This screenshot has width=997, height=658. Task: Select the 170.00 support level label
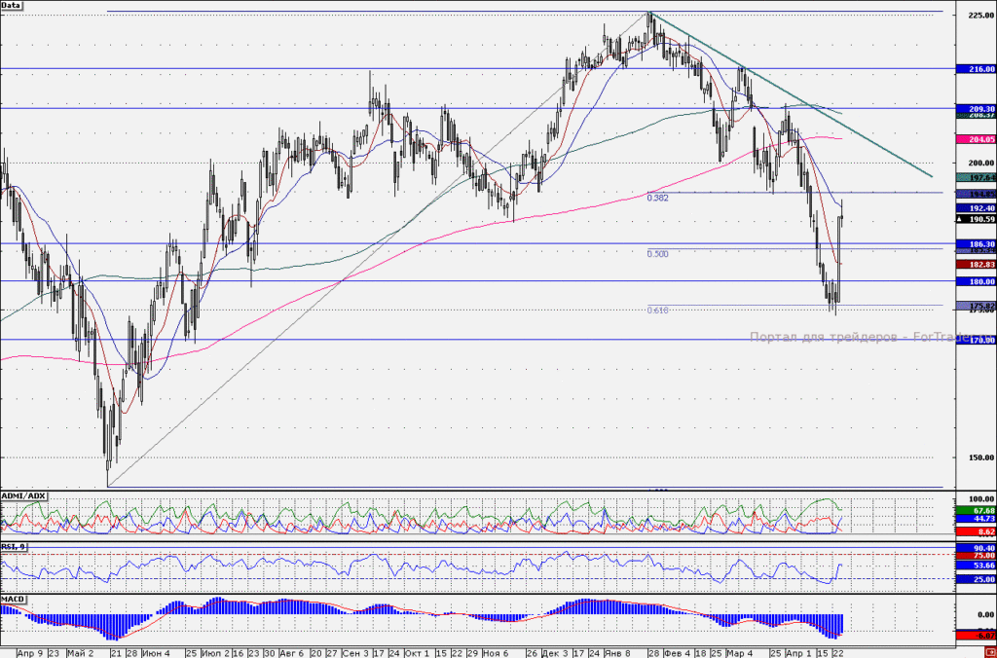tap(976, 340)
